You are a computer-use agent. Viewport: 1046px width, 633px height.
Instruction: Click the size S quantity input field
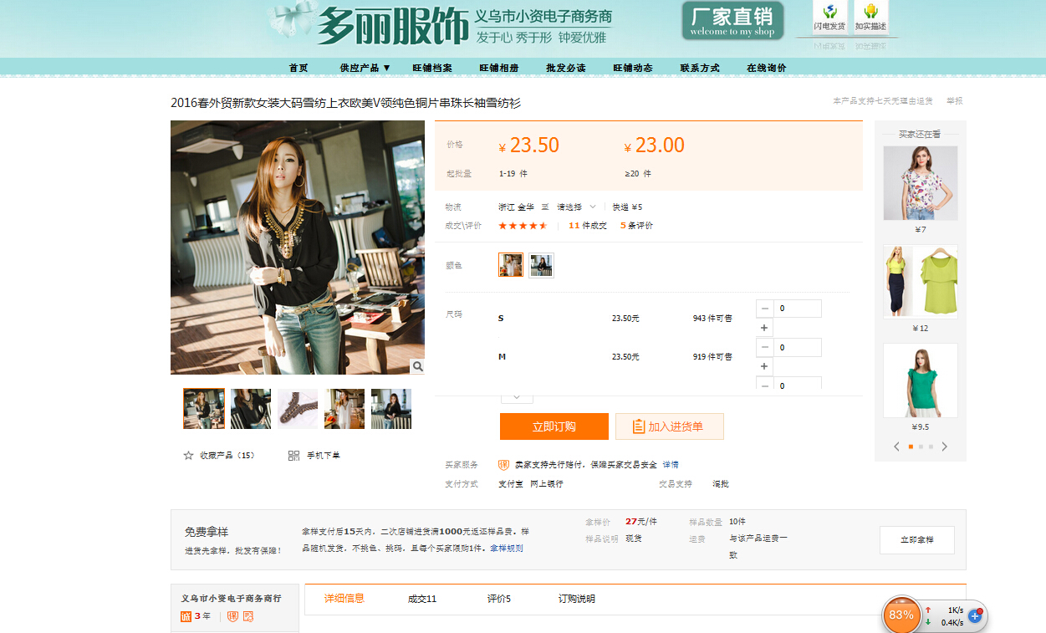pos(798,309)
